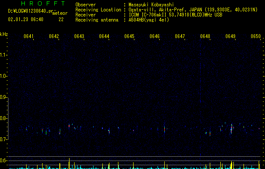The width and height of the screenshot is (265, 169).
Task: Click the 'meteor' label
Action: point(60,13)
